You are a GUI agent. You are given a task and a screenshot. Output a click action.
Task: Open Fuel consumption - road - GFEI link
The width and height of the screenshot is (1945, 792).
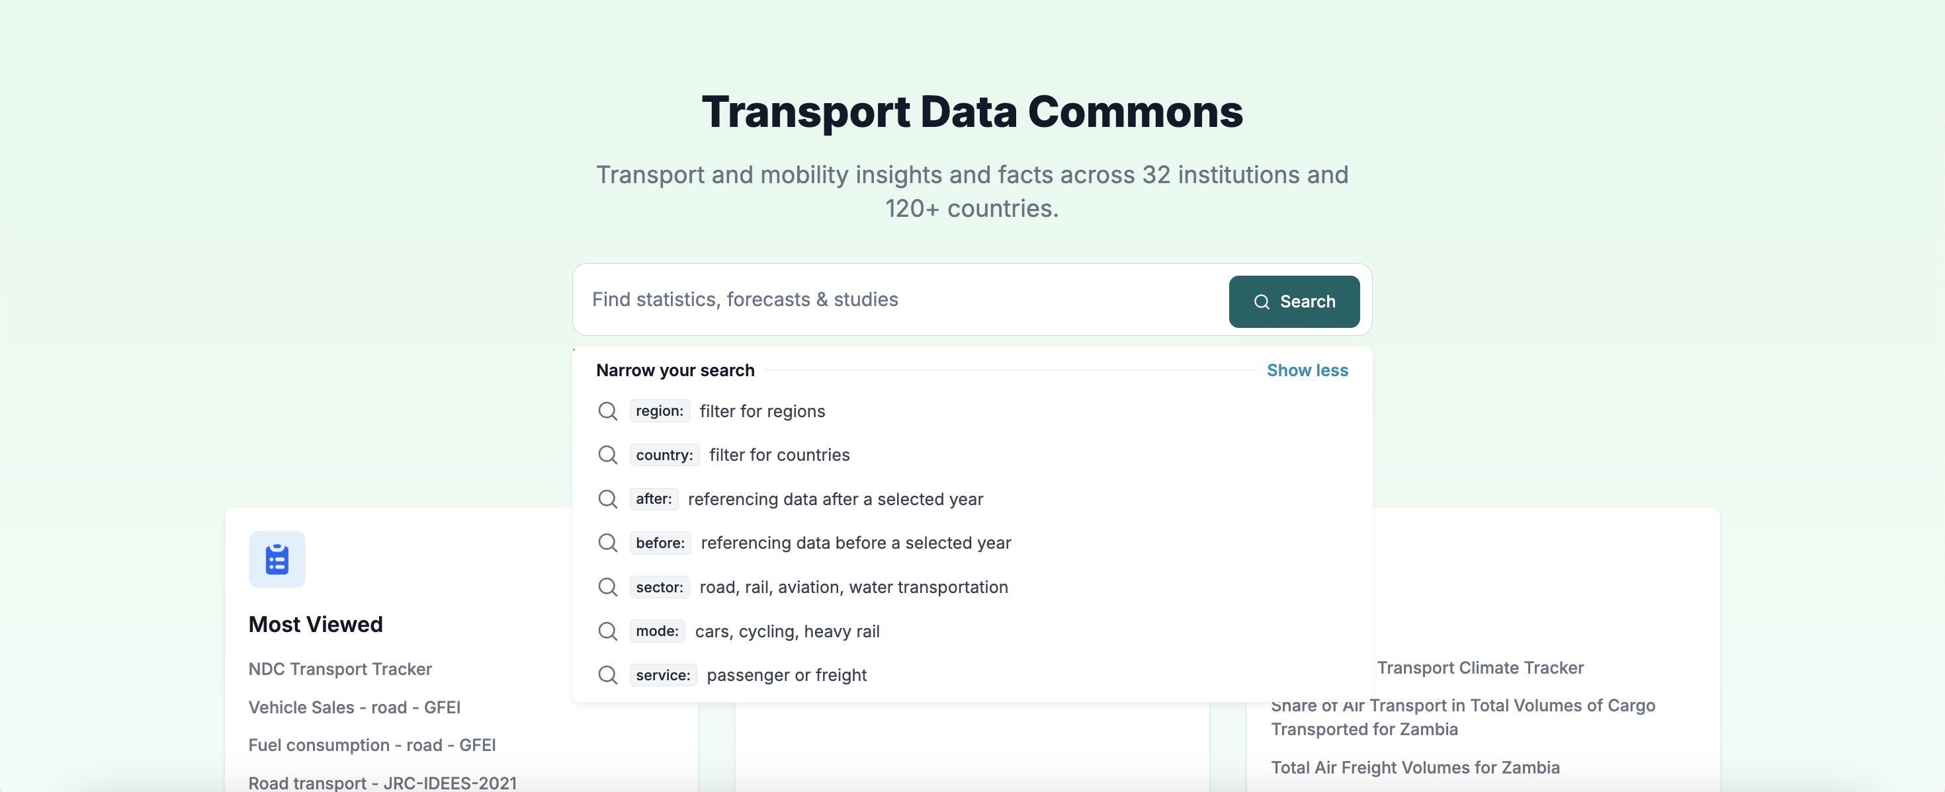coord(372,744)
